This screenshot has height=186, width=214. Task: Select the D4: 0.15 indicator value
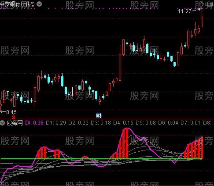coord(123,123)
